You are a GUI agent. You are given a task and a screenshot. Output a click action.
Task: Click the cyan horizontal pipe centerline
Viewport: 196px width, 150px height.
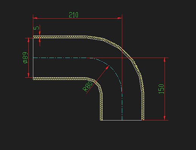[60, 58]
